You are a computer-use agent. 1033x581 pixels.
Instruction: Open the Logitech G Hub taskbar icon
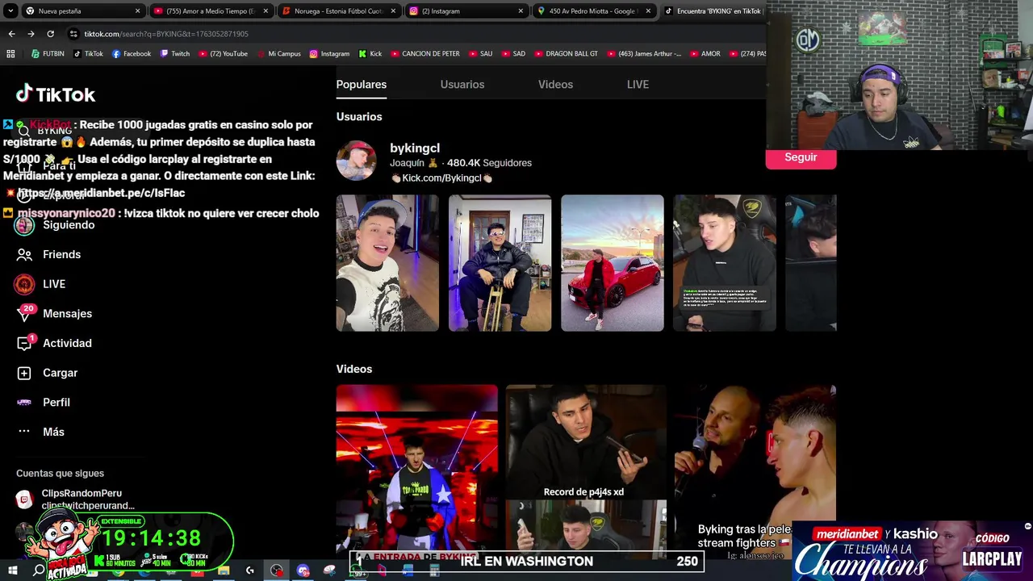(250, 571)
